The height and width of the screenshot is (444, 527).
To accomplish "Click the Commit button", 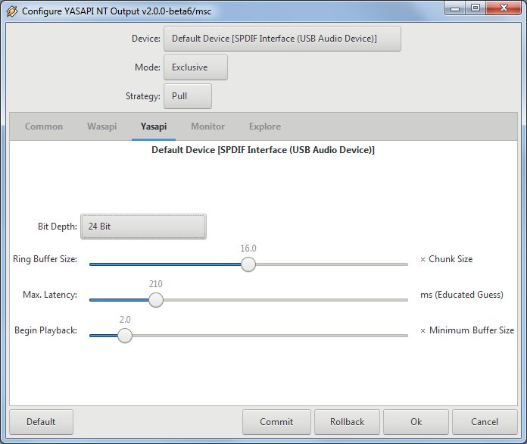I will 276,422.
